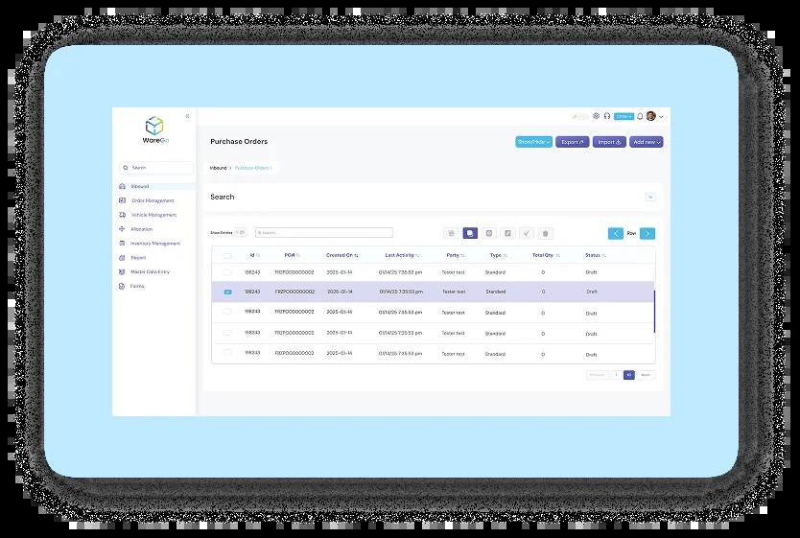Click the table's vertical scrollbar
Screen dimensions: 800x538
tap(654, 312)
